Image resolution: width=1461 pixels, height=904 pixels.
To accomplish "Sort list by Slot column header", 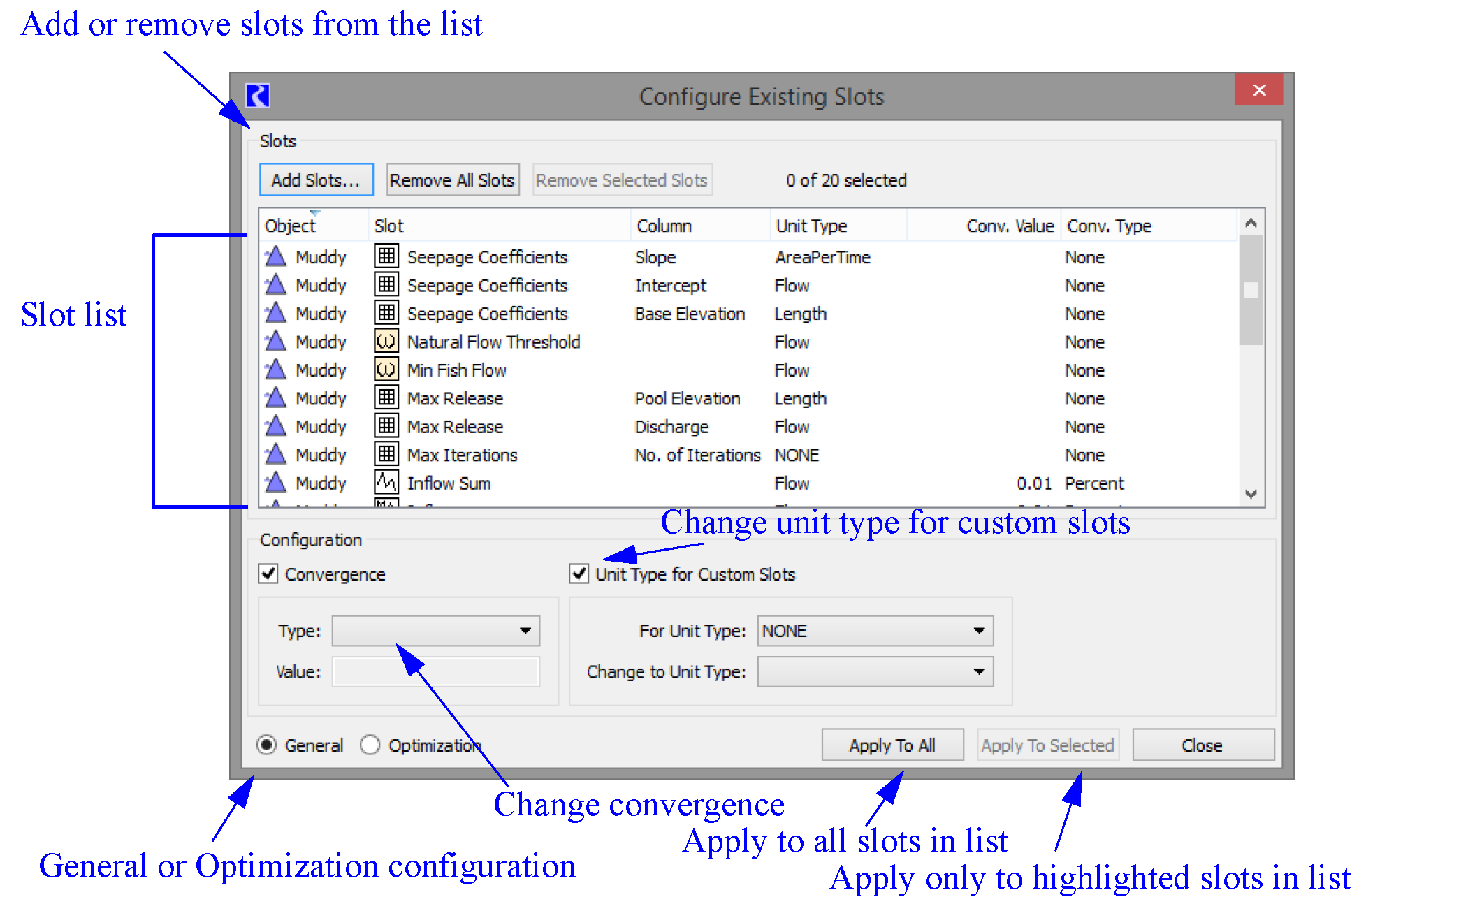I will click(x=499, y=225).
